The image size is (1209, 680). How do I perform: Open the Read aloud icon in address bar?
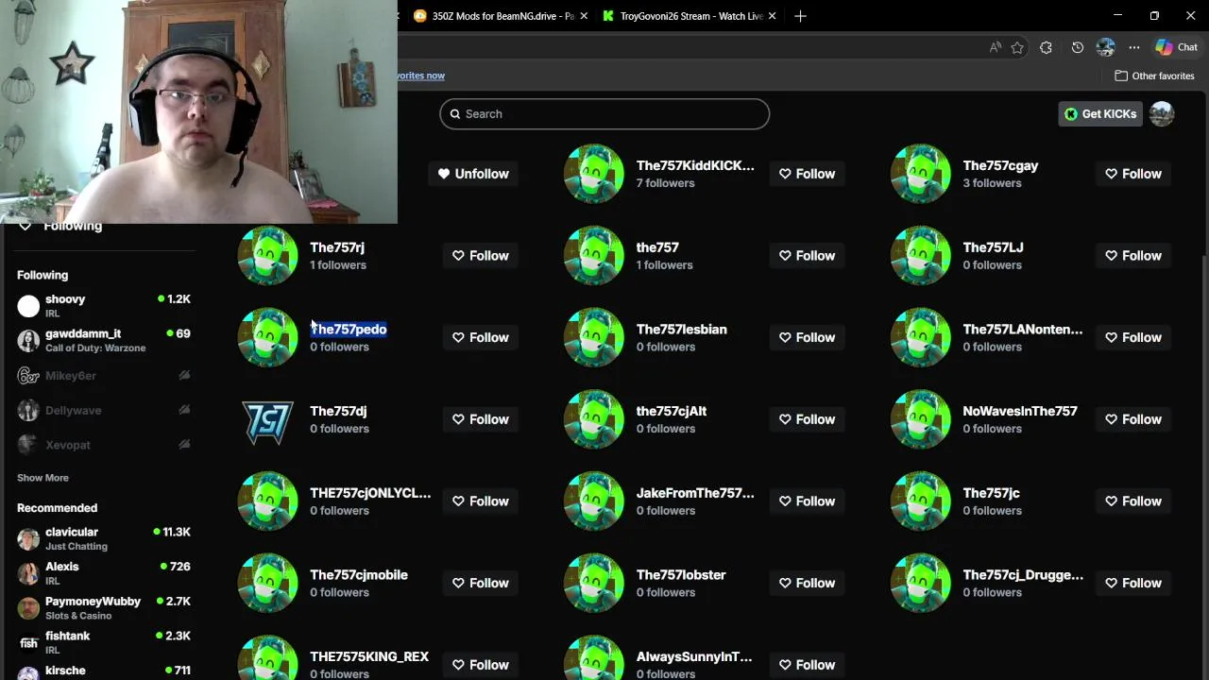[x=995, y=47]
